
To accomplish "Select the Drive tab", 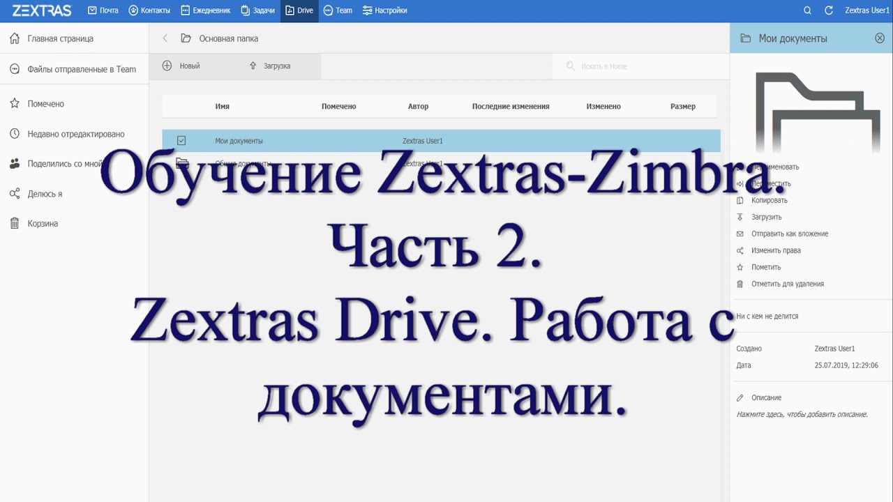I will coord(300,10).
